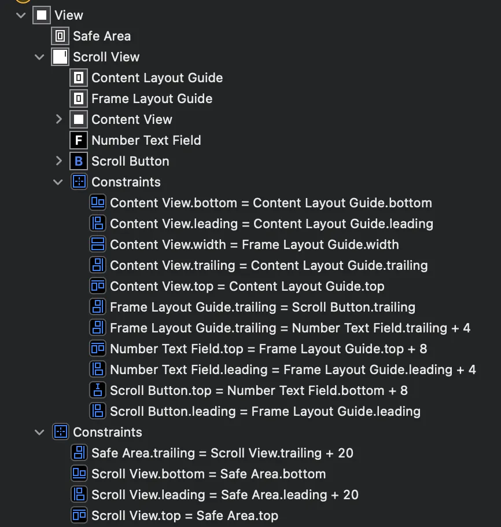Click the Frame Layout Guide icon

click(x=79, y=98)
